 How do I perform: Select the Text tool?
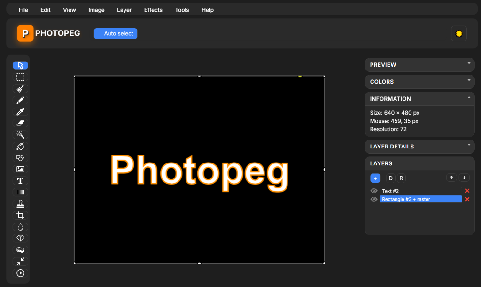pos(20,180)
